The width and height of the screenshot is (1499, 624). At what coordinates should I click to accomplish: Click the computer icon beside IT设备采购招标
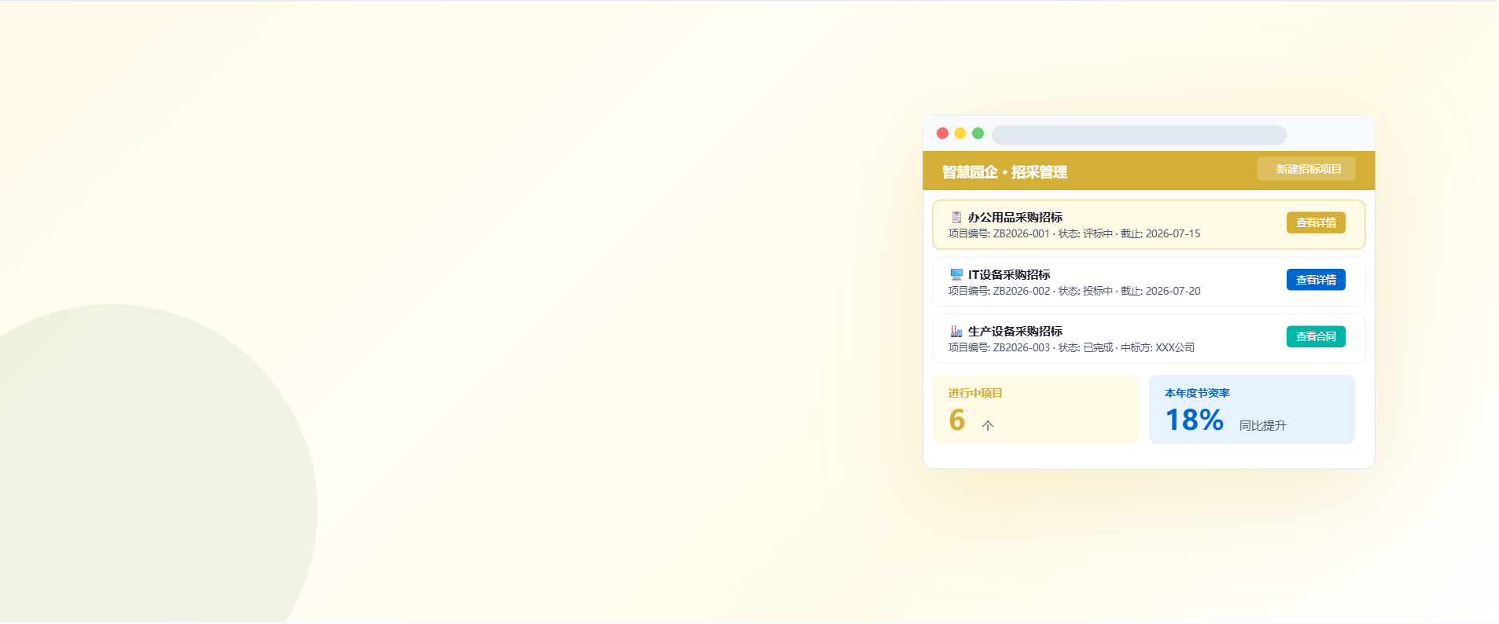956,274
